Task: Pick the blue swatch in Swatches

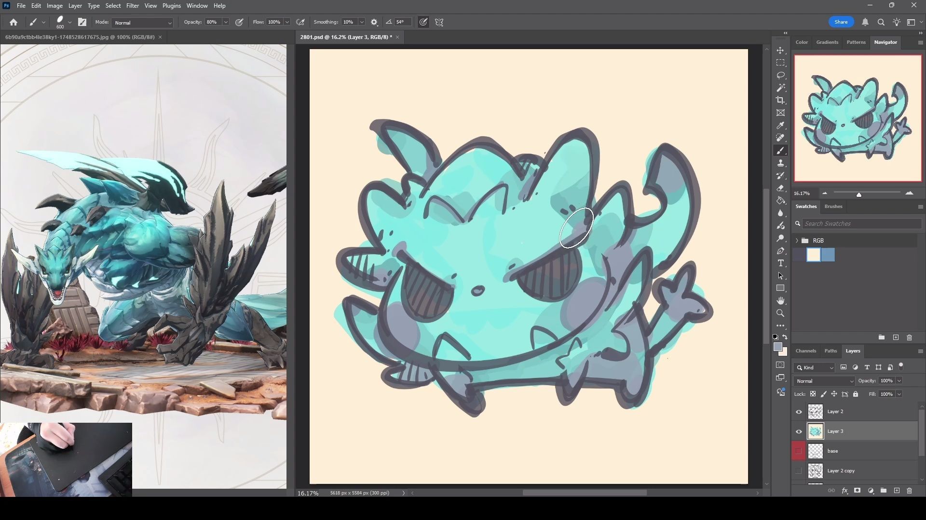Action: point(828,255)
